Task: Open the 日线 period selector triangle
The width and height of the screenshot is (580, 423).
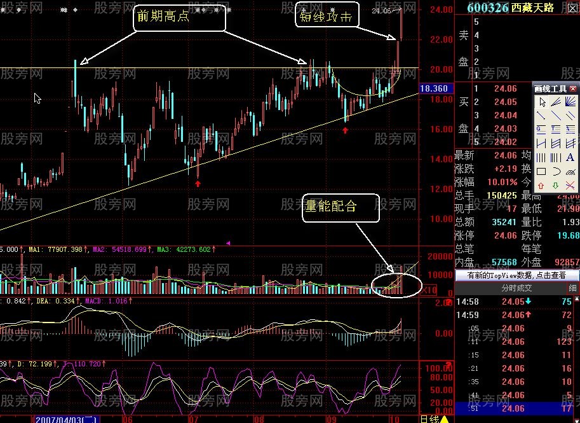Action: coord(443,419)
